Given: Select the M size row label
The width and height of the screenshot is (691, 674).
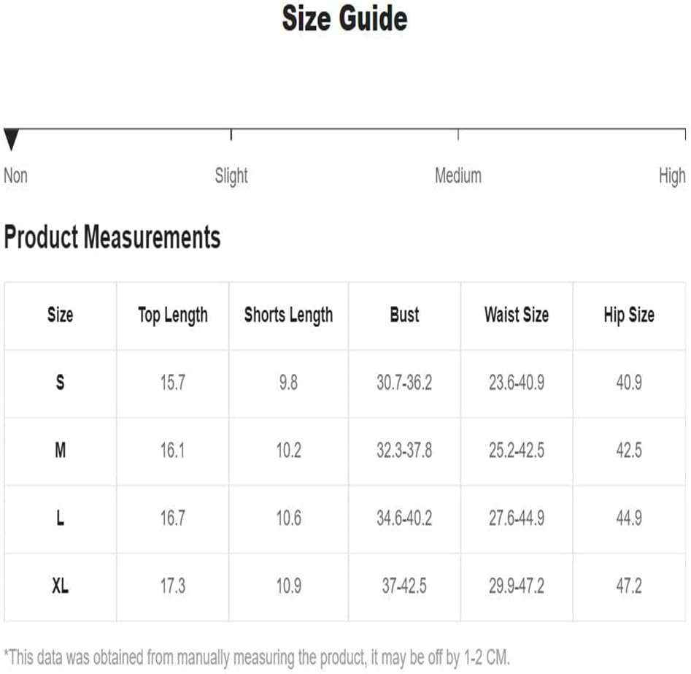Looking at the screenshot, I should [x=61, y=451].
